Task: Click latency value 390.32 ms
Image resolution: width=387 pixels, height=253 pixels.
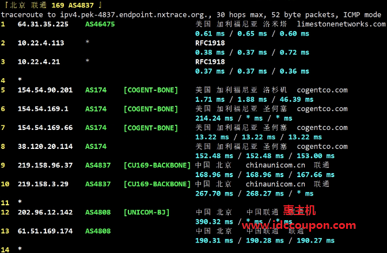Action: [x=214, y=222]
